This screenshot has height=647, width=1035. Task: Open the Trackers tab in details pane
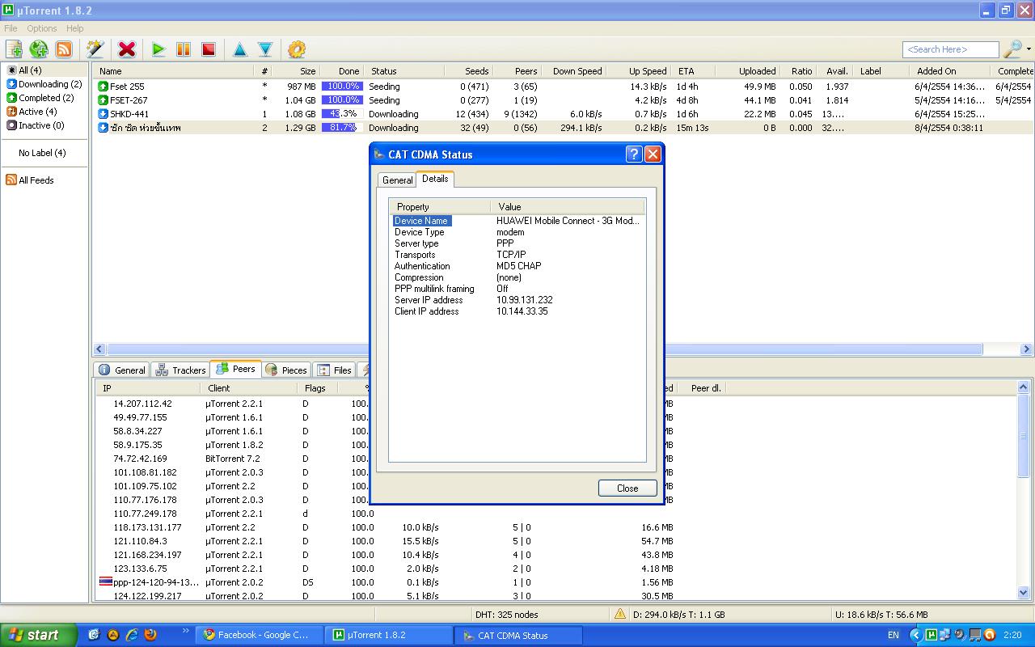point(180,370)
